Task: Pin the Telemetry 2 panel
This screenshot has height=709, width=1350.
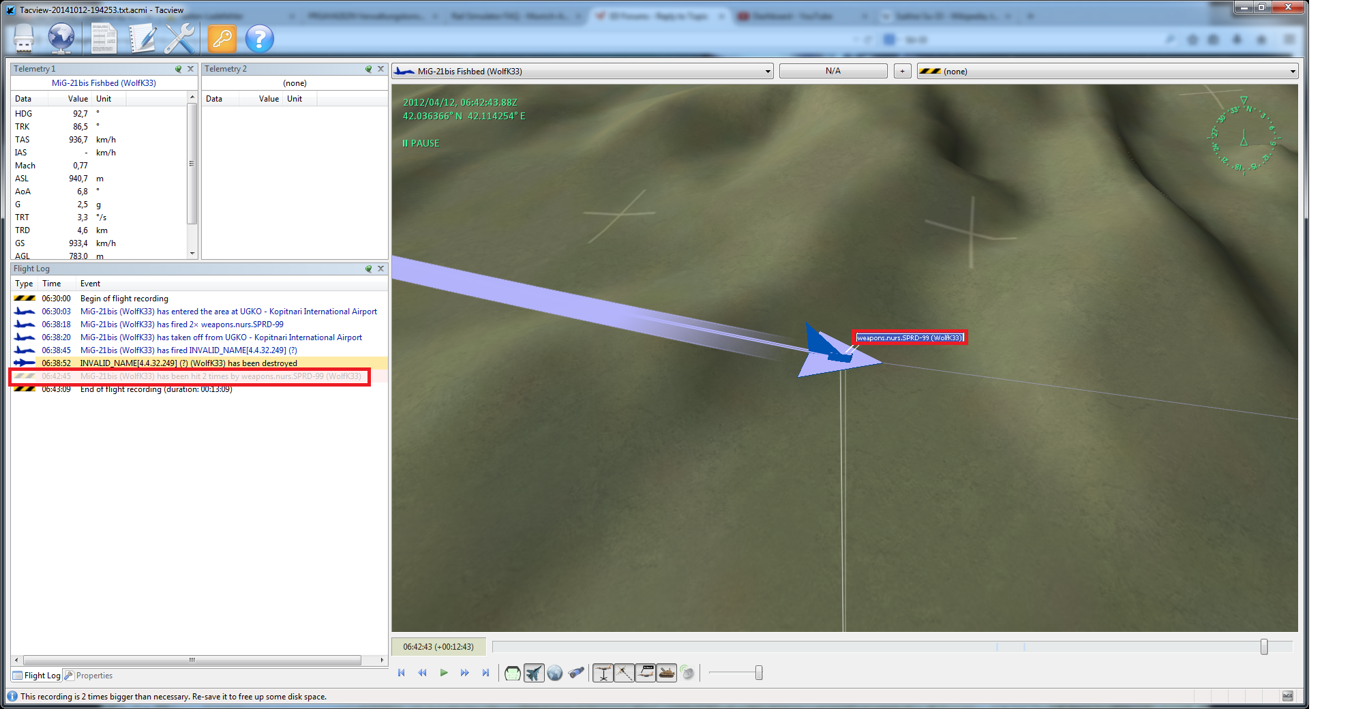Action: (x=369, y=69)
